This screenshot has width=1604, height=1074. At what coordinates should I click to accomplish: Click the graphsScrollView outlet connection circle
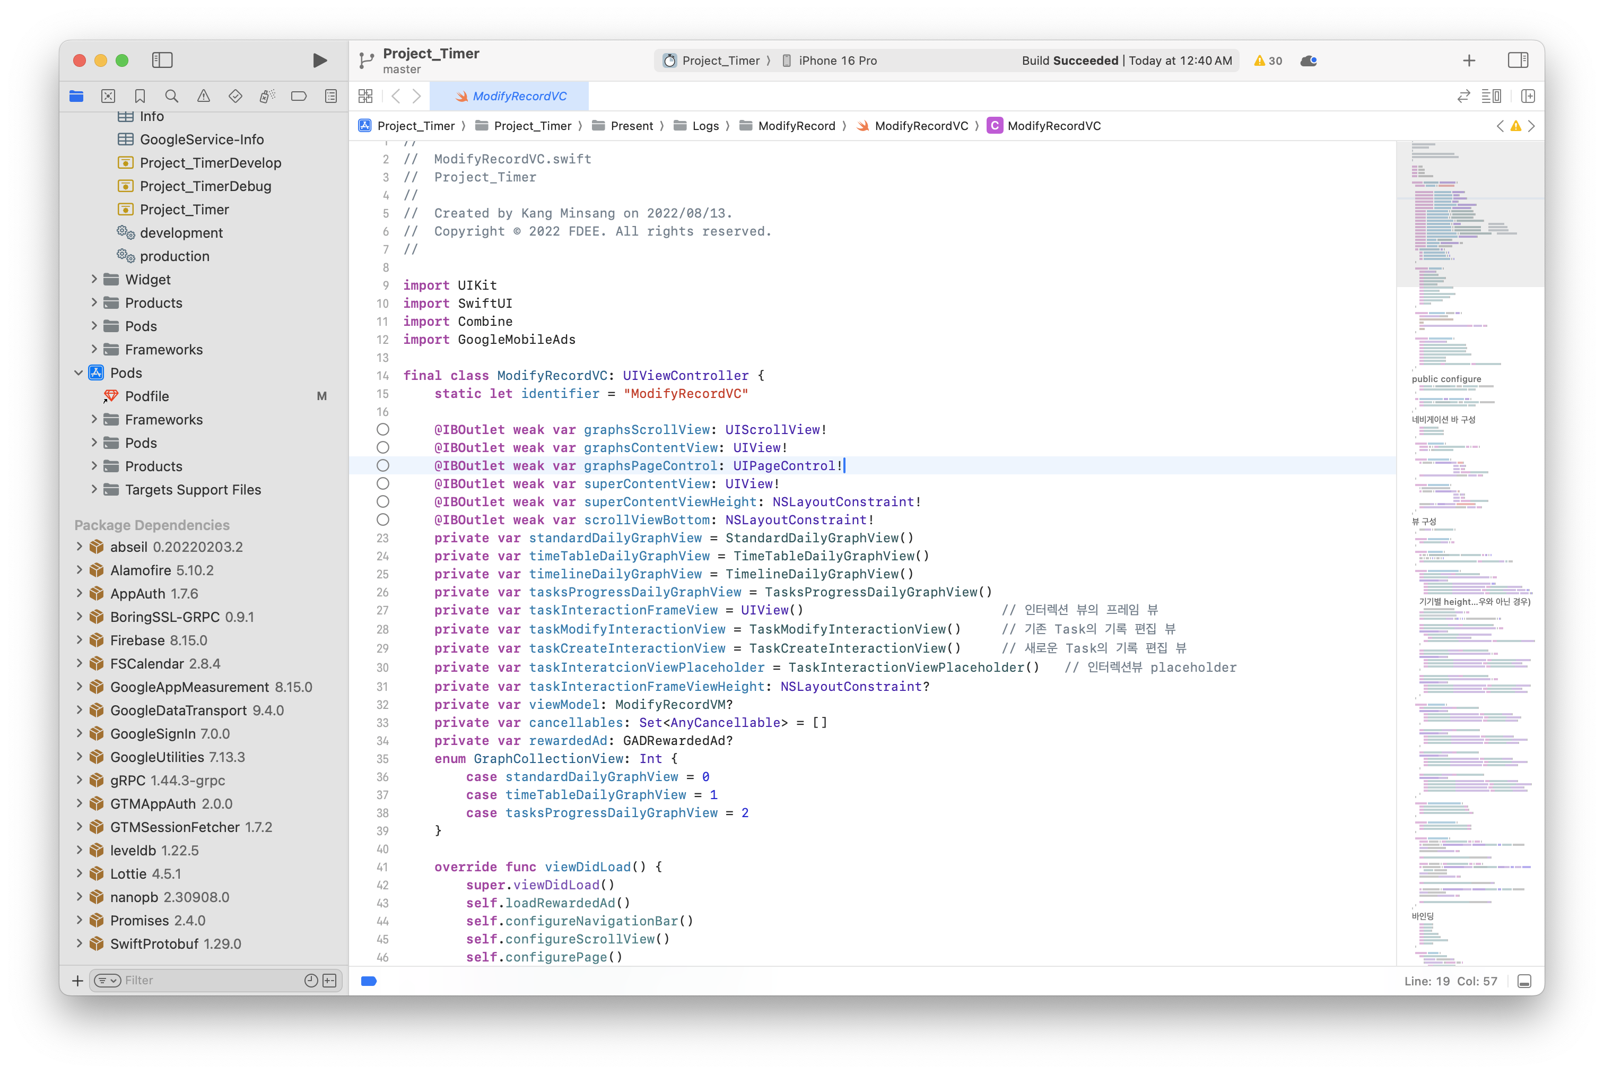[382, 429]
